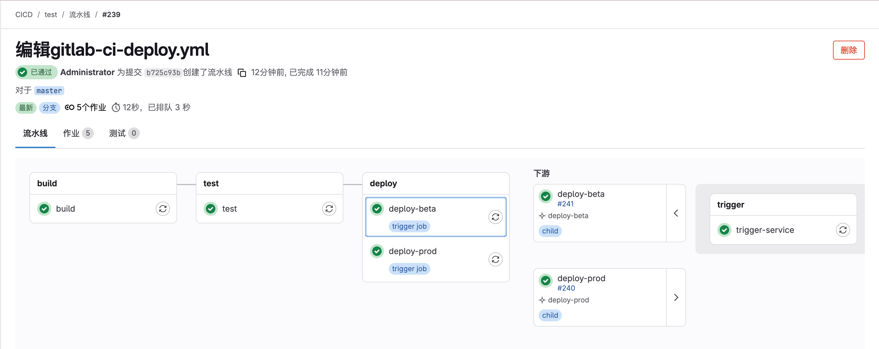879x349 pixels.
Task: Retry the build job
Action: pyautogui.click(x=163, y=208)
